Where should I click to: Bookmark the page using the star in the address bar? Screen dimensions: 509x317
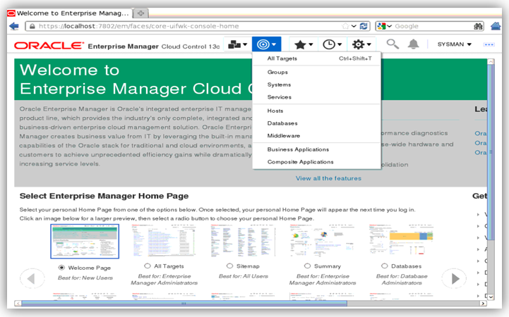pos(346,26)
